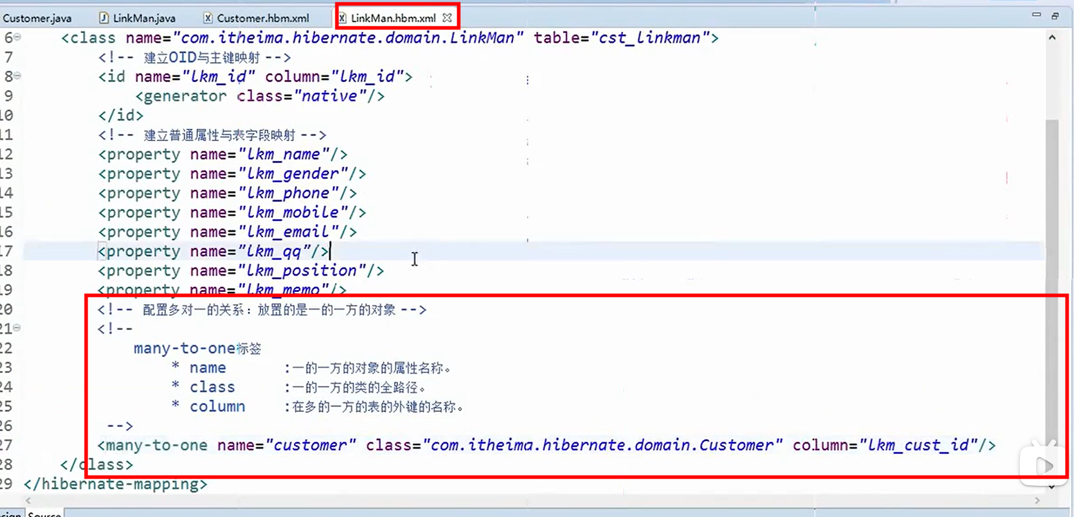The height and width of the screenshot is (517, 1074).
Task: Click class value "com.itheima.hibernate.domain.Customer"
Action: [x=603, y=445]
